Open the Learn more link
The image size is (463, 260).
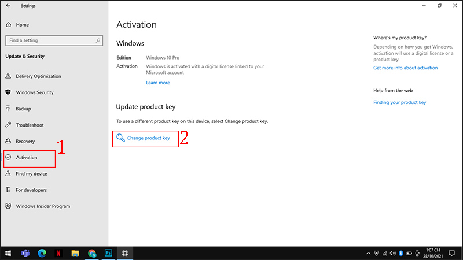(x=158, y=83)
